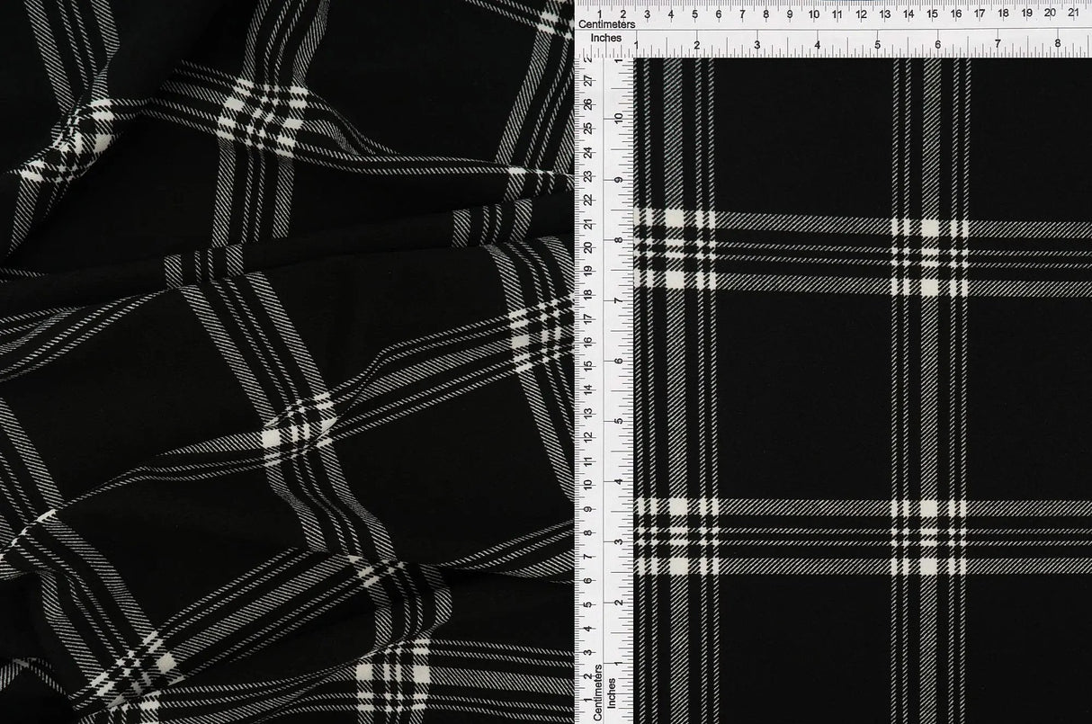Click the number 8 on the horizontal inch ruler
This screenshot has height=724, width=1092.
tap(1060, 42)
